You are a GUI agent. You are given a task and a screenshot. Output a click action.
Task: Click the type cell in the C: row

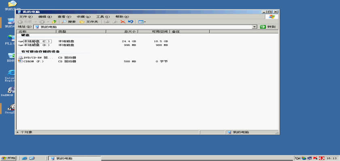pyautogui.click(x=66, y=41)
